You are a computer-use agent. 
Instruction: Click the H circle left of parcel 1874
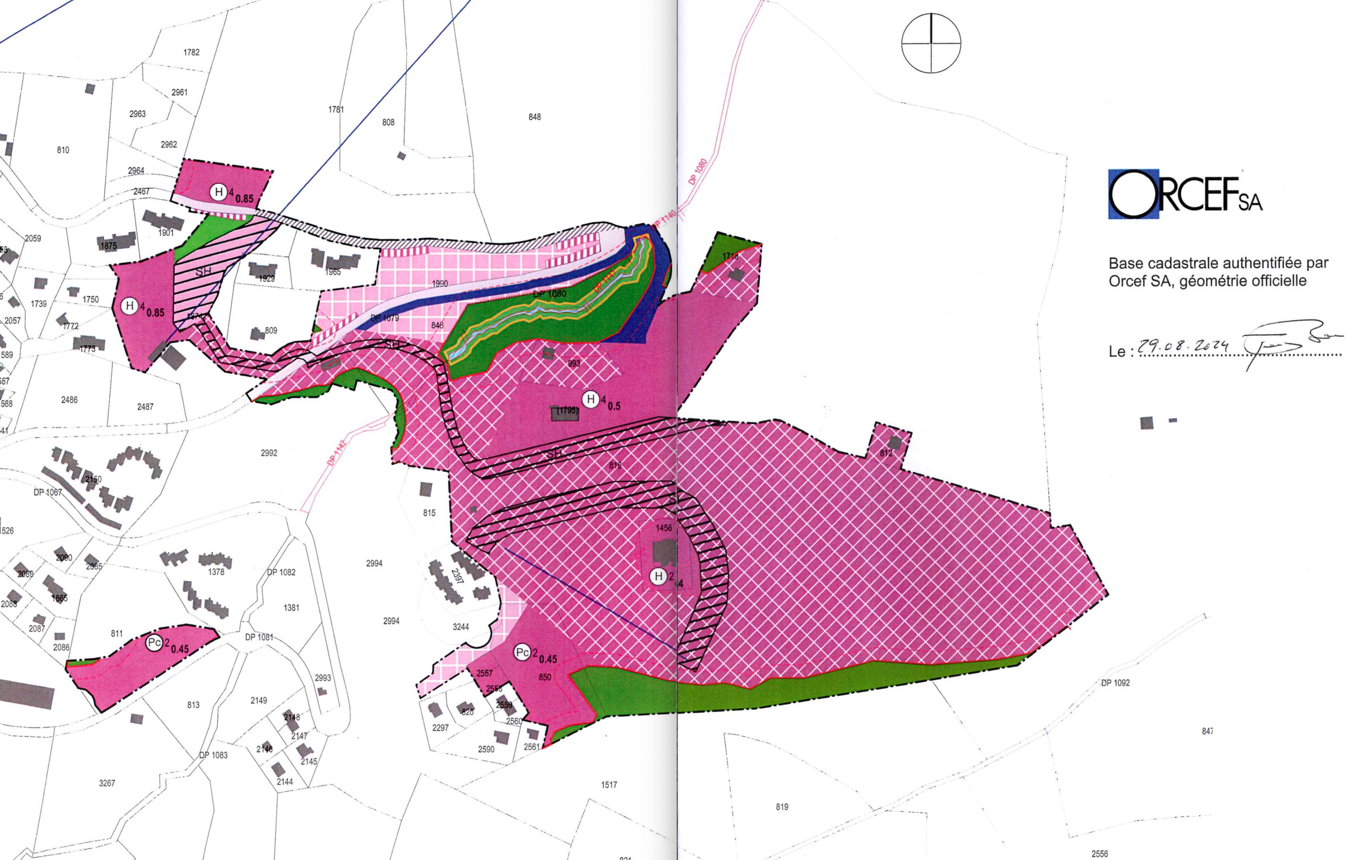pos(130,305)
